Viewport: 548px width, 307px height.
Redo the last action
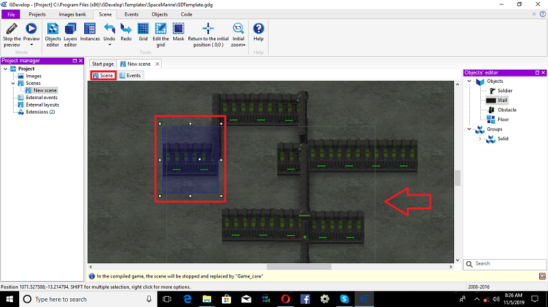126,32
